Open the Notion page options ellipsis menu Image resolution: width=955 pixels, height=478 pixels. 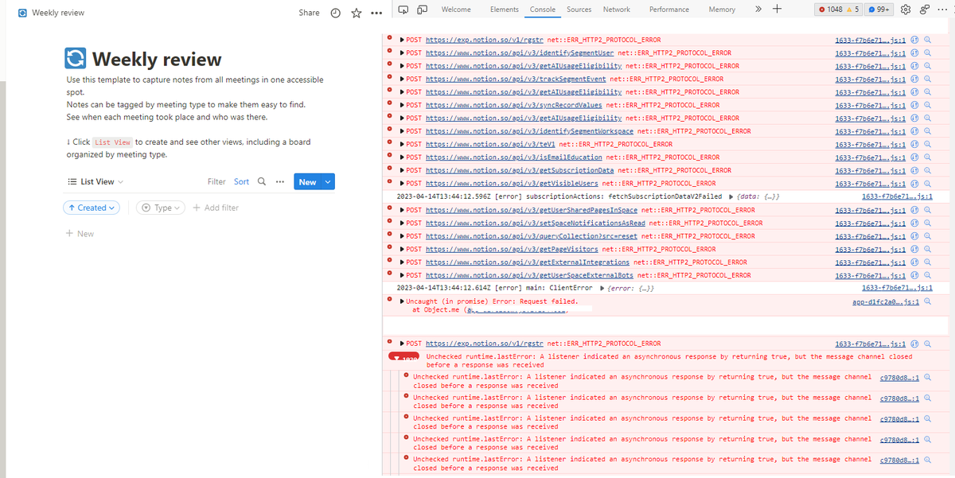click(376, 13)
